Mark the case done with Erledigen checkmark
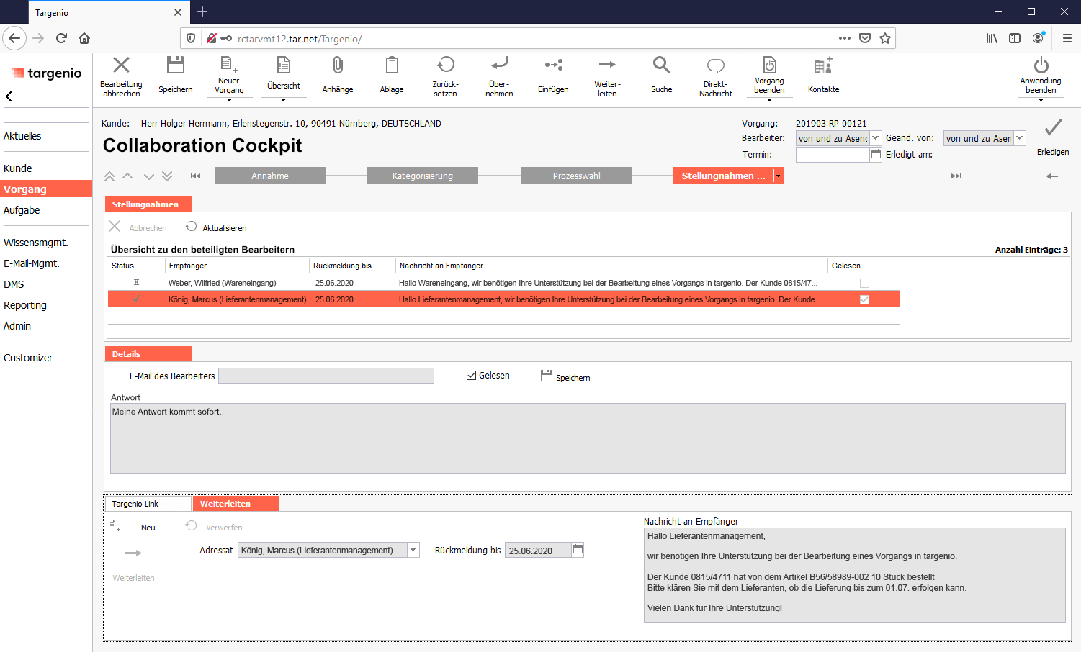This screenshot has width=1081, height=652. (1053, 129)
